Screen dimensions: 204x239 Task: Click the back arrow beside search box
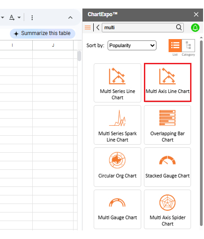[98, 27]
